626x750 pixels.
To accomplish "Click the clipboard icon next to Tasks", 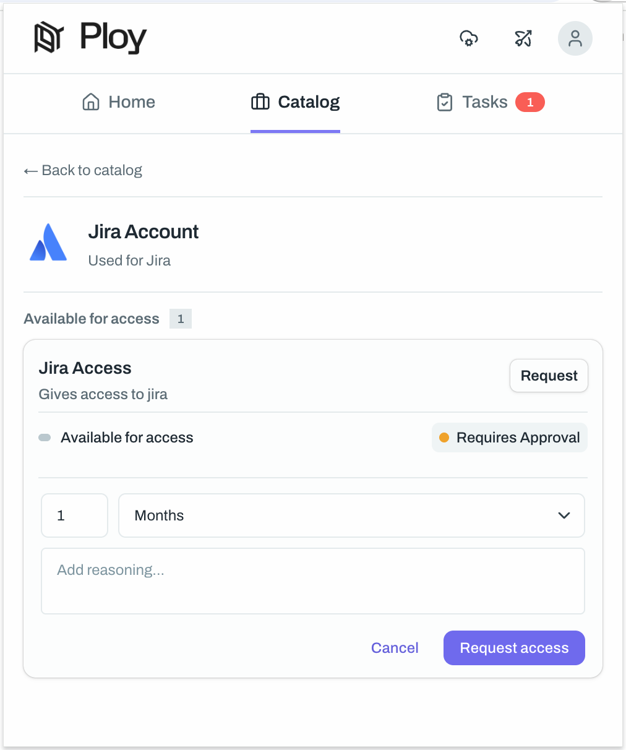I will (x=445, y=101).
